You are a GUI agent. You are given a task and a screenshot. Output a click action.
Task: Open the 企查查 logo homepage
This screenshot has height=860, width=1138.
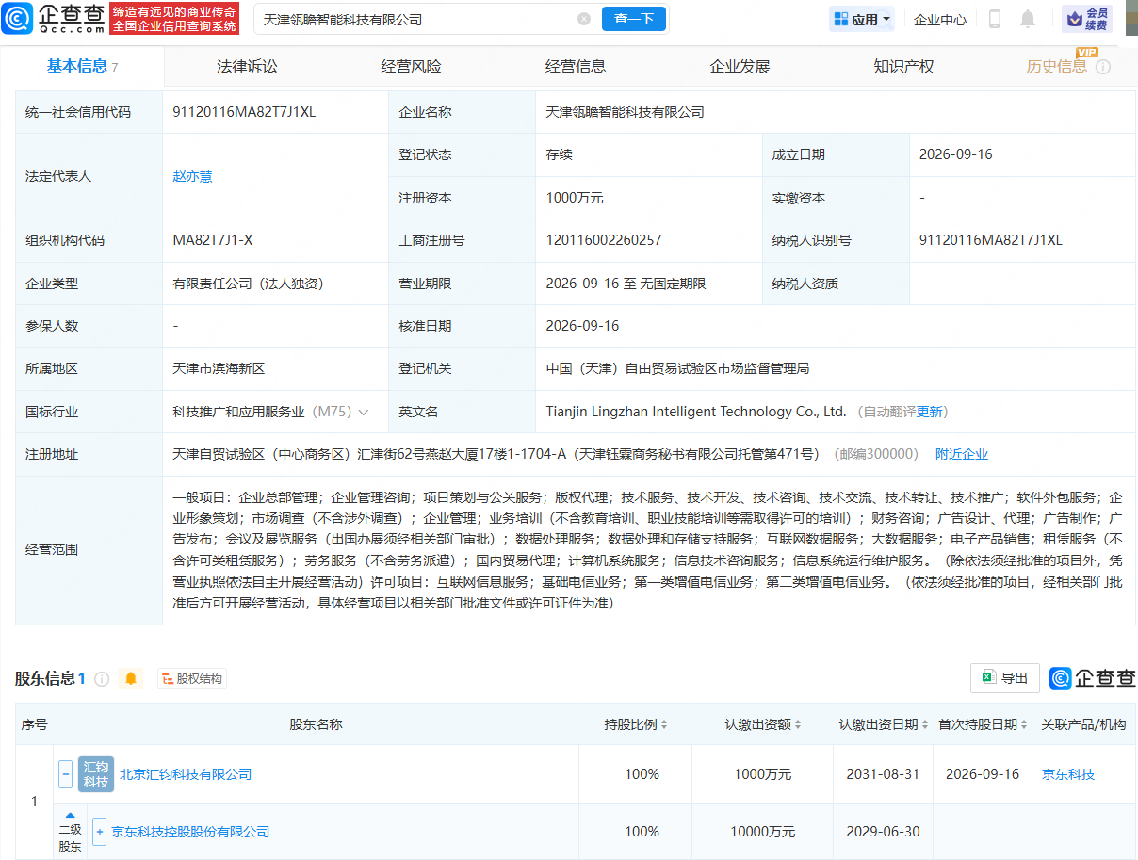[x=51, y=19]
